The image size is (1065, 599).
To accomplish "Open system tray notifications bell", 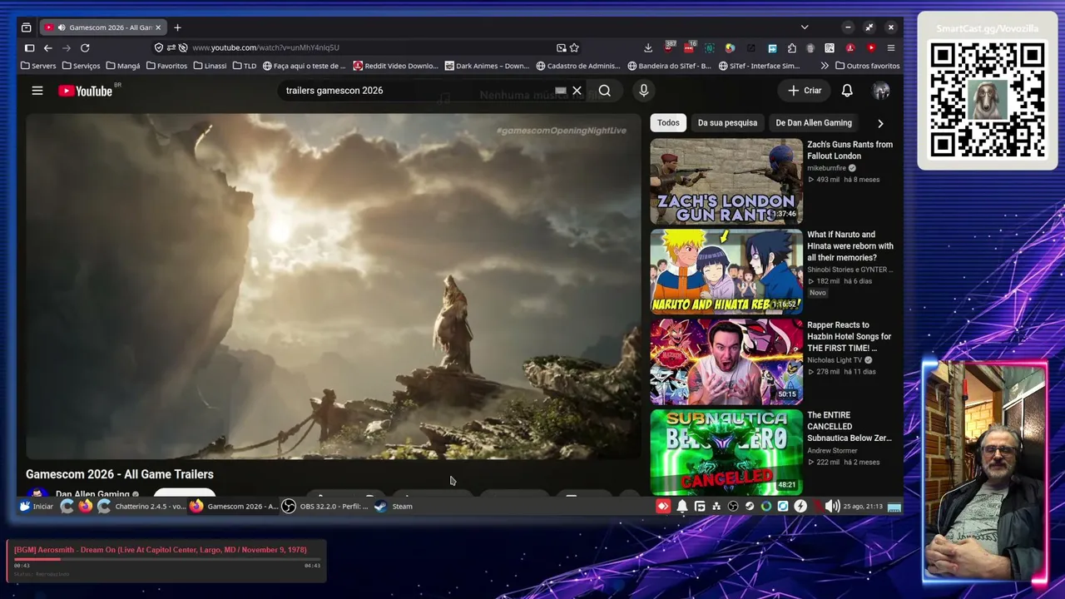I will pos(682,506).
